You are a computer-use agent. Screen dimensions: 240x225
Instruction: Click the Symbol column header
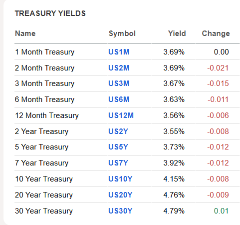[x=122, y=33]
